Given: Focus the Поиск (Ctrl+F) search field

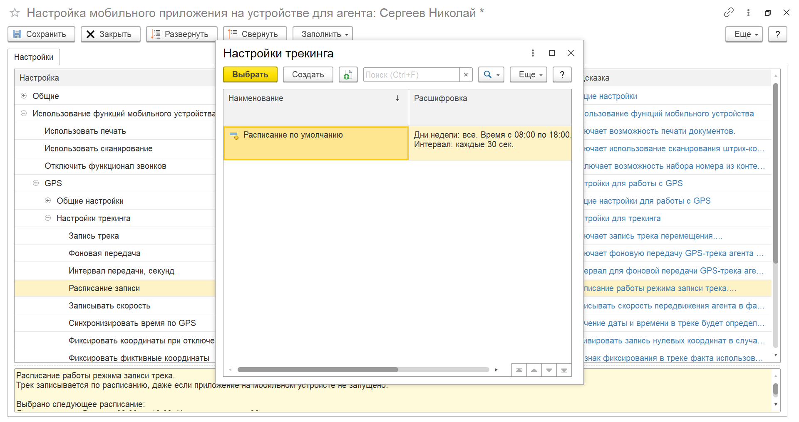Looking at the screenshot, I should (x=411, y=74).
